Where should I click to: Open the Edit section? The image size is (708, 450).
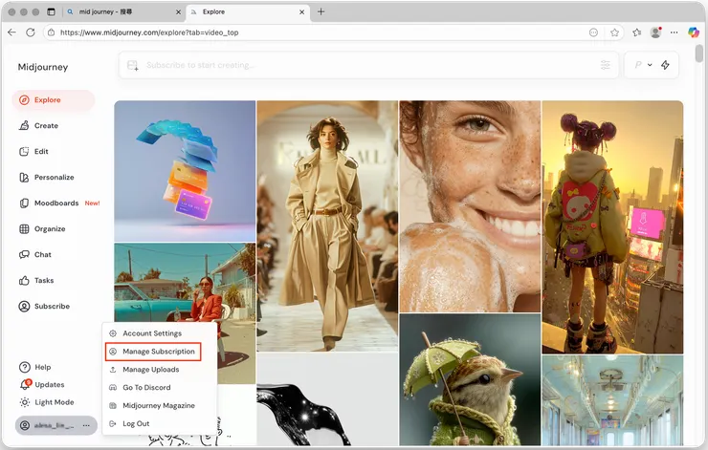pyautogui.click(x=41, y=151)
